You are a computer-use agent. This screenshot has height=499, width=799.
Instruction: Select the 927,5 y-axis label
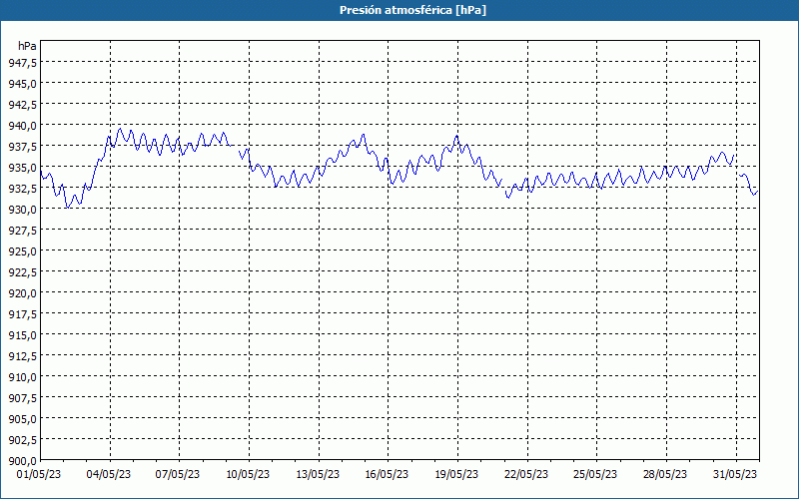(22, 231)
